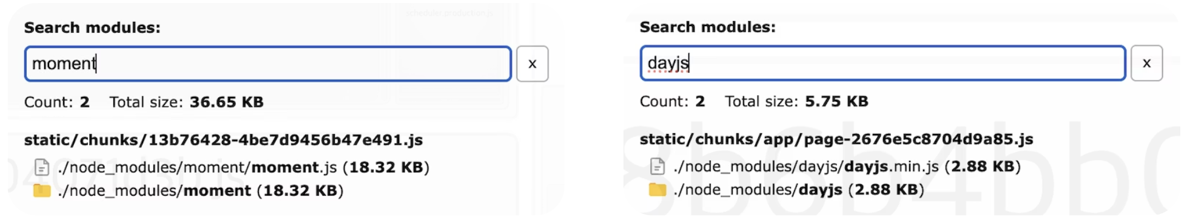The height and width of the screenshot is (223, 1190).
Task: Select the ./node_modules/moment/moment.js module entry
Action: 243,167
